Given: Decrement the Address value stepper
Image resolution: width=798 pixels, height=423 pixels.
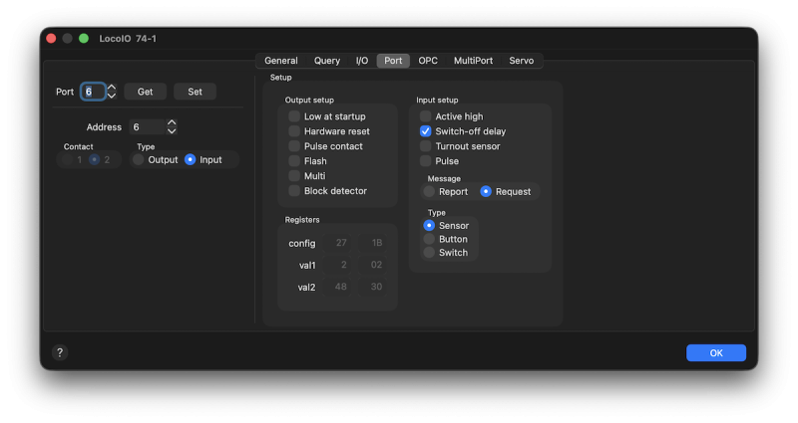Looking at the screenshot, I should point(172,131).
